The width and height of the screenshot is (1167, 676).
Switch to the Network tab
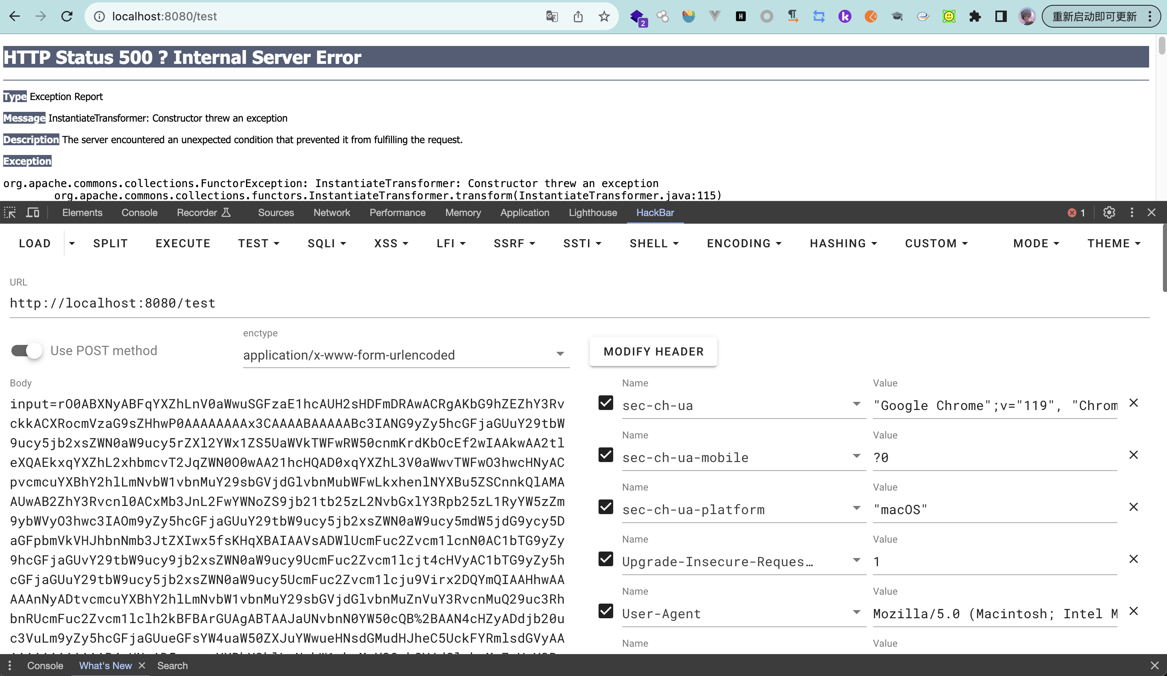331,213
